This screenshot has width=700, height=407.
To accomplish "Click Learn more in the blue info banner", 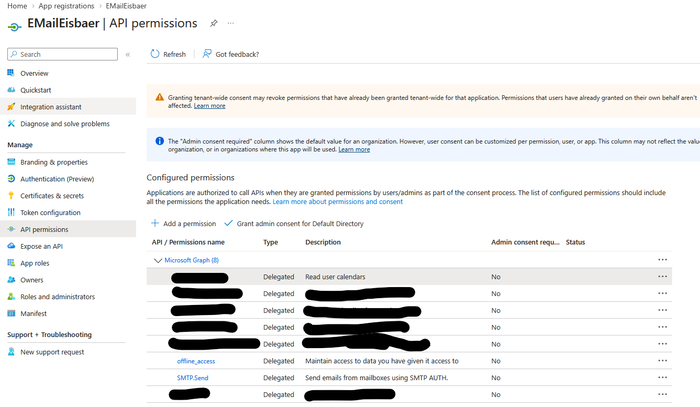I will pyautogui.click(x=354, y=149).
